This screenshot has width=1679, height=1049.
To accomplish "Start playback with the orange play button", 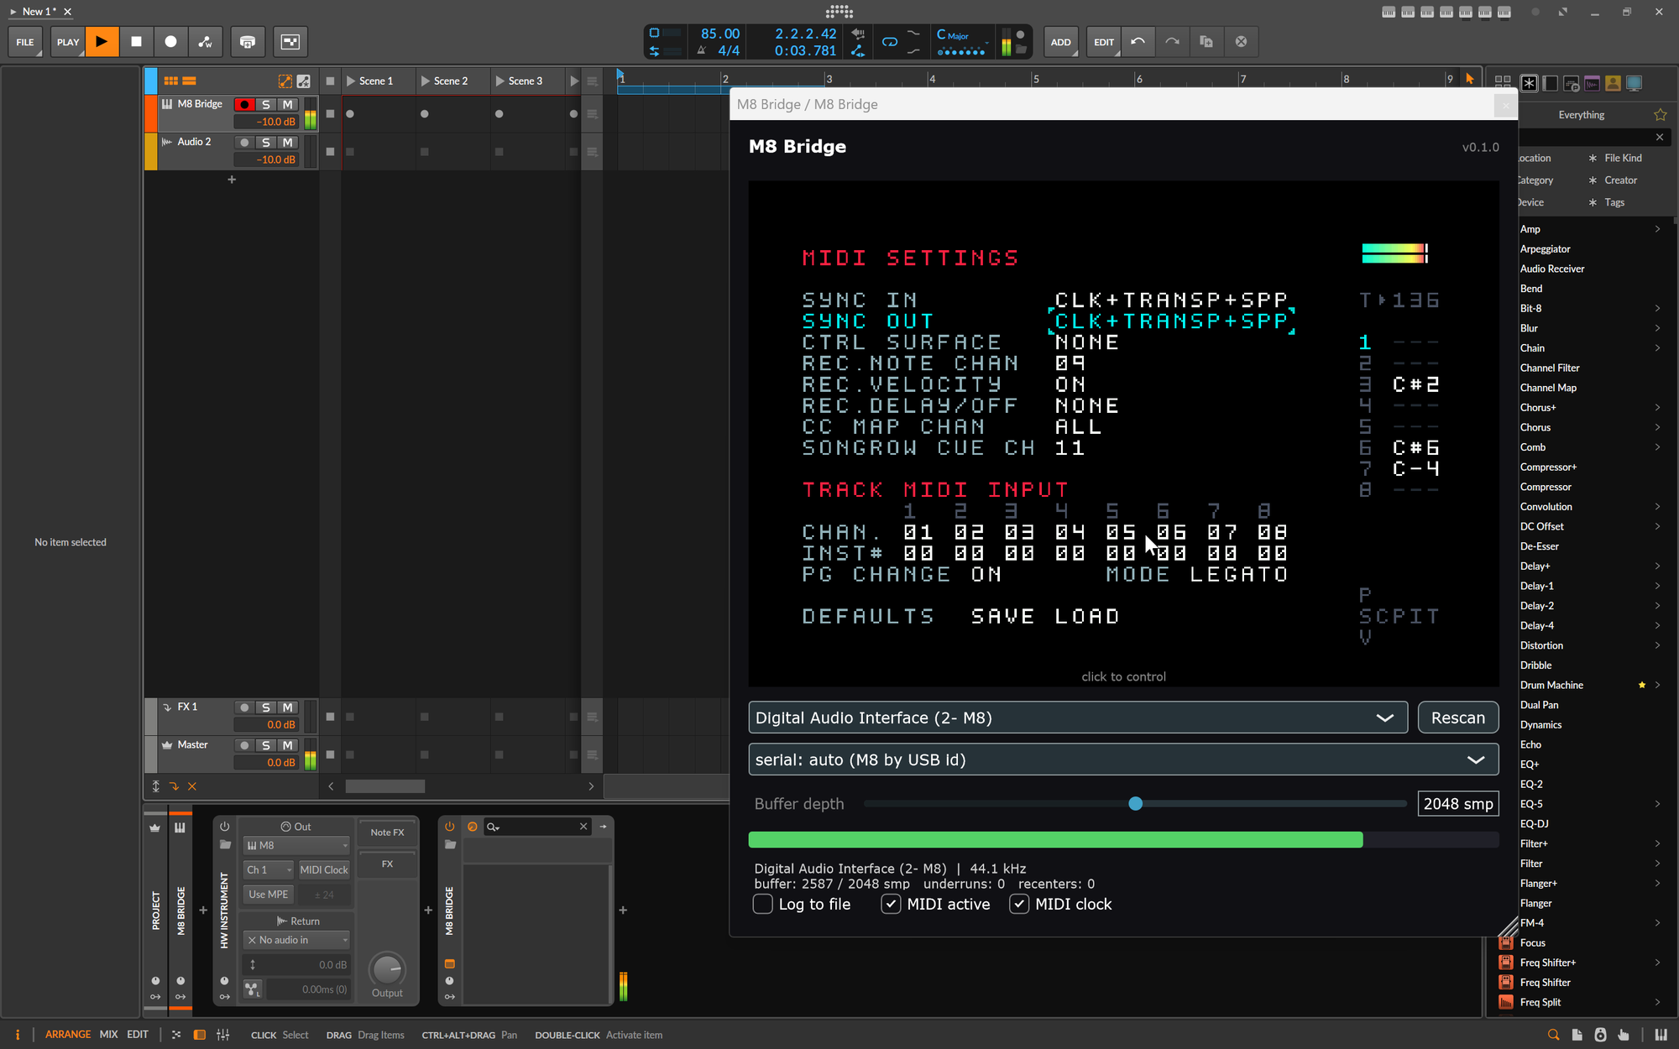I will (102, 41).
